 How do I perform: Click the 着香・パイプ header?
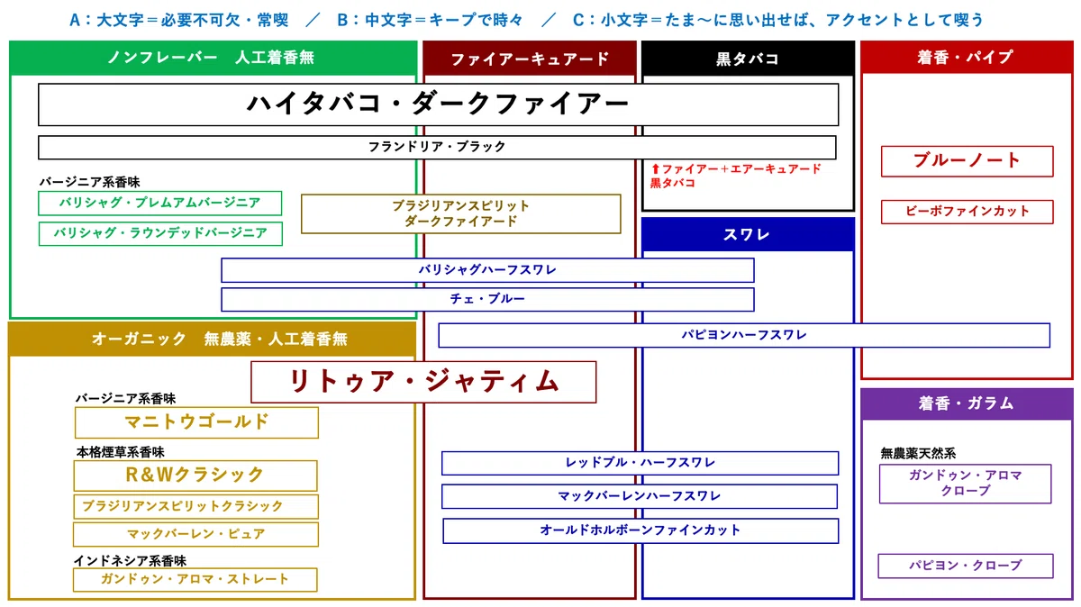[x=967, y=58]
